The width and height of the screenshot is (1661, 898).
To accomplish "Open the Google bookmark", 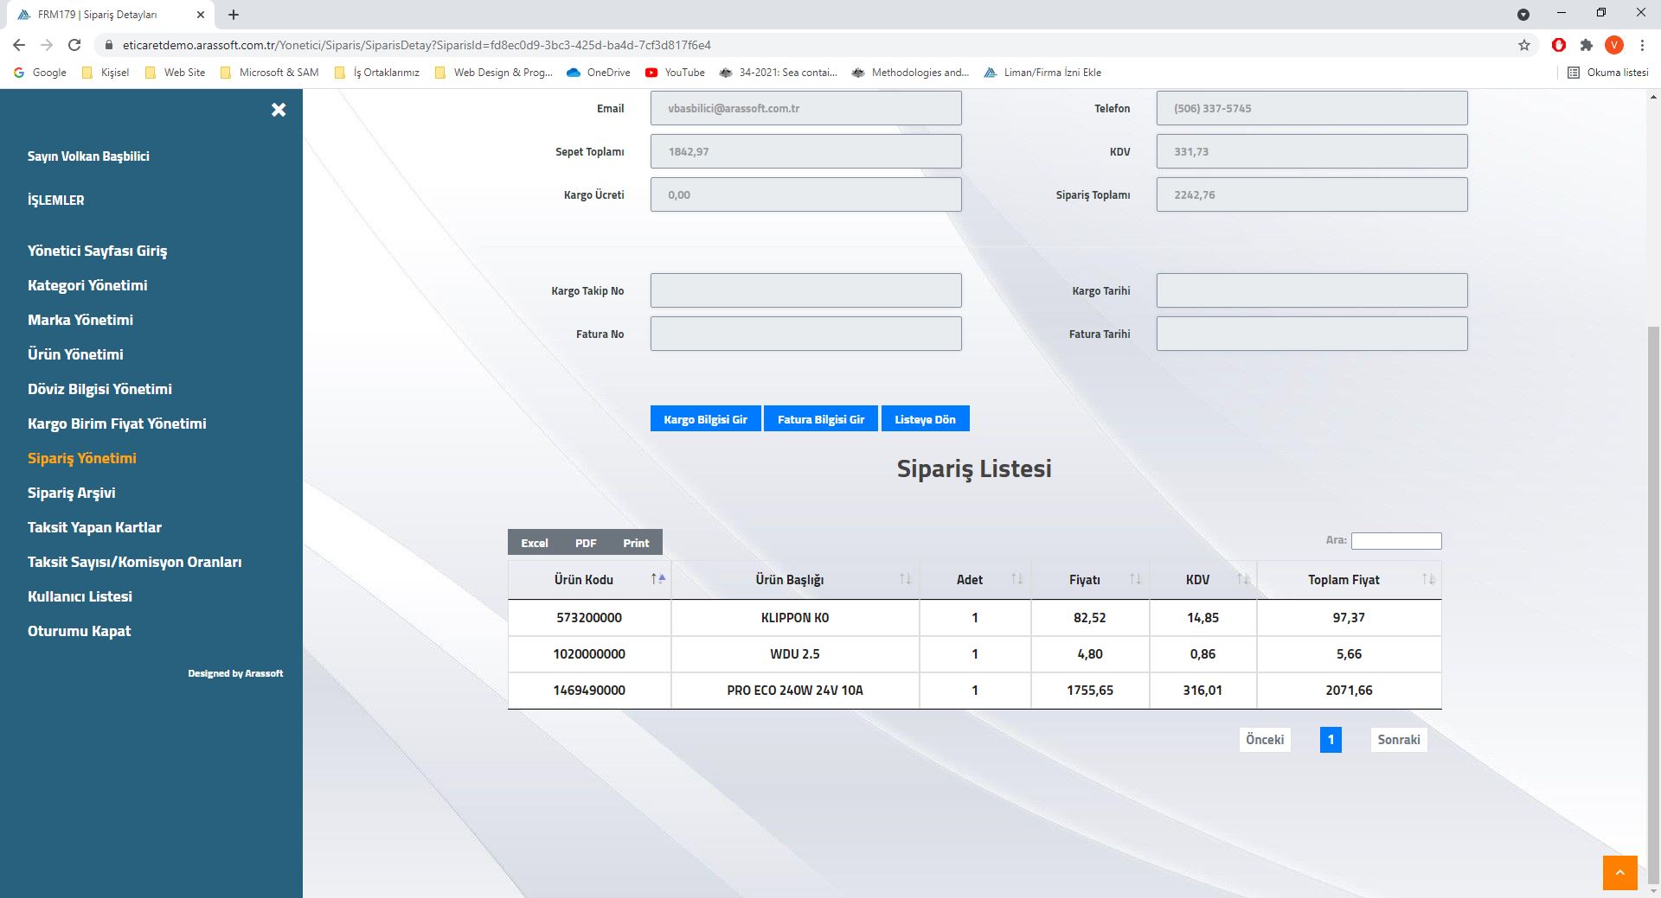I will click(x=41, y=73).
